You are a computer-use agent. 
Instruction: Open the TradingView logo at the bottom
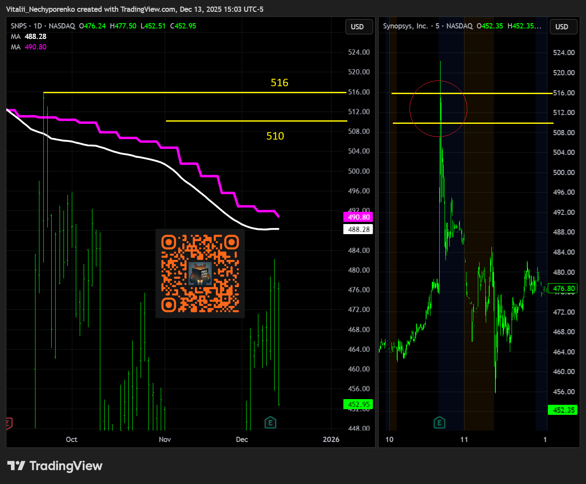55,466
